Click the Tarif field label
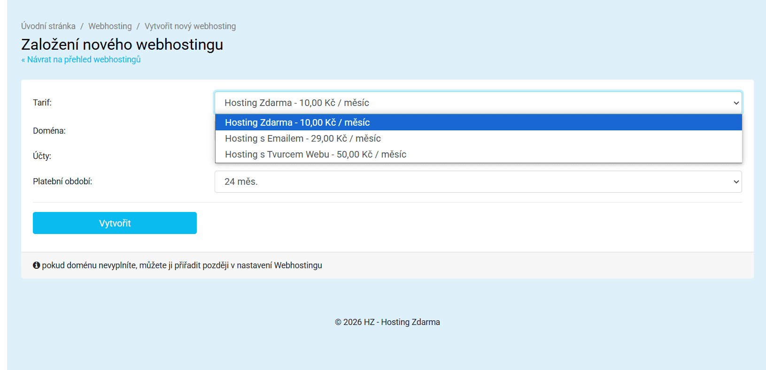Viewport: 766px width, 370px height. pyautogui.click(x=42, y=103)
